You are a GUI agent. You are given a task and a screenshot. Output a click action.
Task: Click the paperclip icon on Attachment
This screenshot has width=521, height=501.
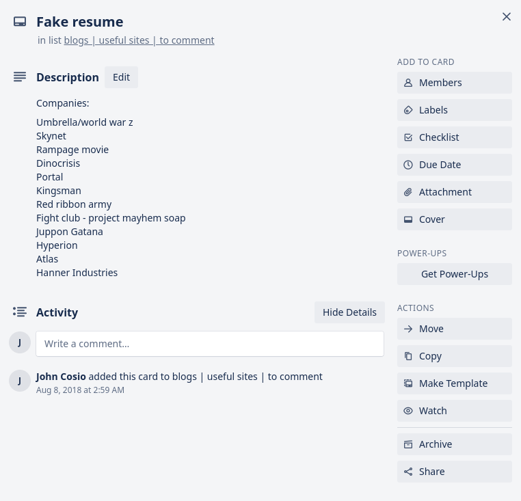[x=408, y=192]
